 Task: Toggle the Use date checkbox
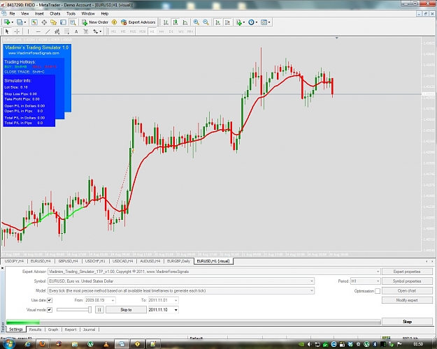point(50,300)
